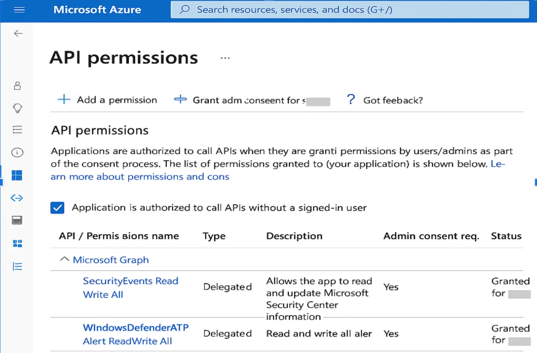537x353 pixels.
Task: Click Granted for status in SecurityEvents row
Action: pyautogui.click(x=510, y=287)
